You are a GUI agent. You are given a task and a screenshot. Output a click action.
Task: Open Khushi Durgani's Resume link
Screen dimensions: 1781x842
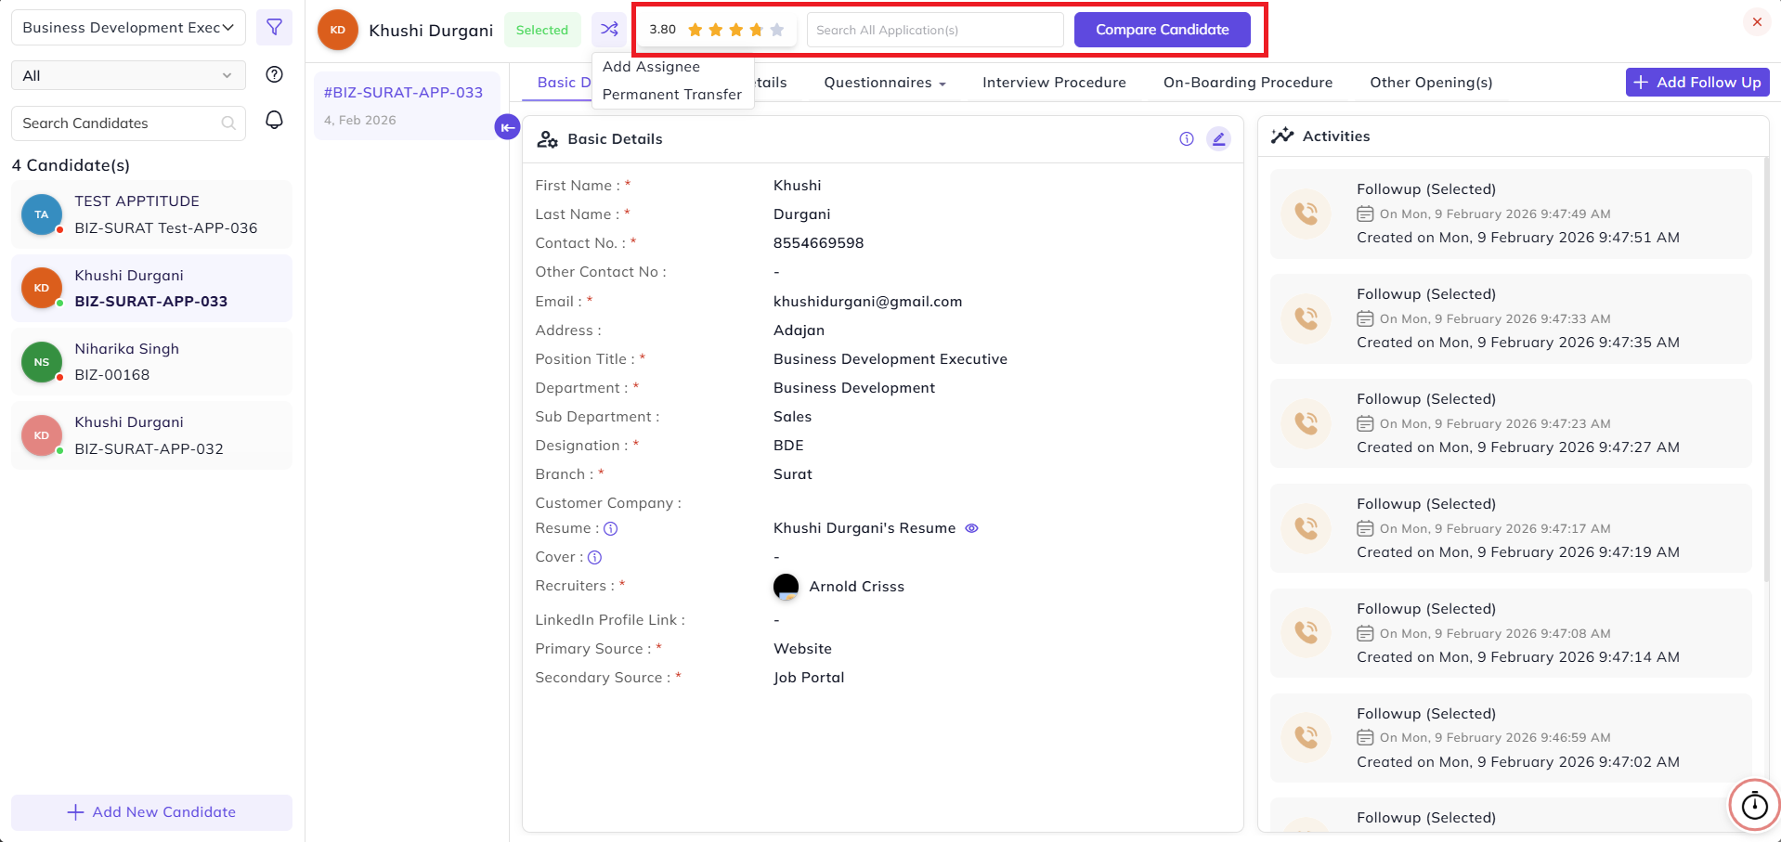tap(864, 528)
